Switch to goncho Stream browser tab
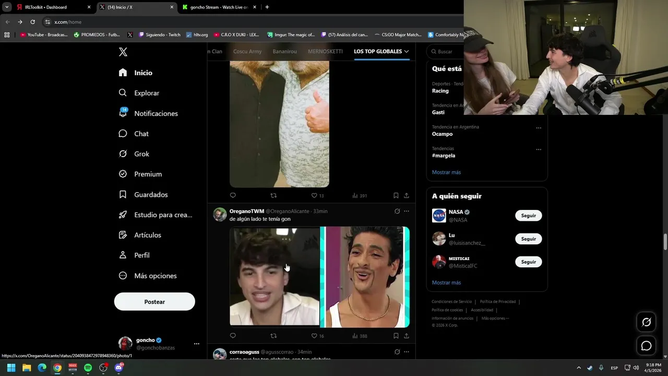The height and width of the screenshot is (376, 668). click(219, 7)
